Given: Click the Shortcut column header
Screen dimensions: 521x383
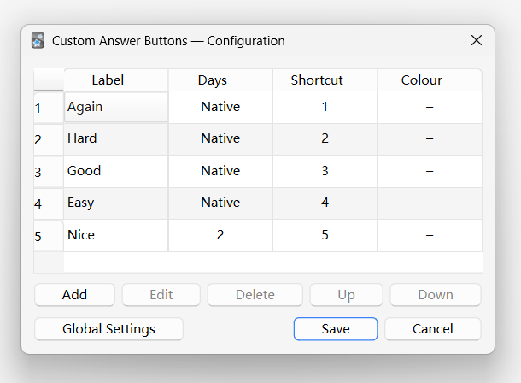Looking at the screenshot, I should coord(325,80).
